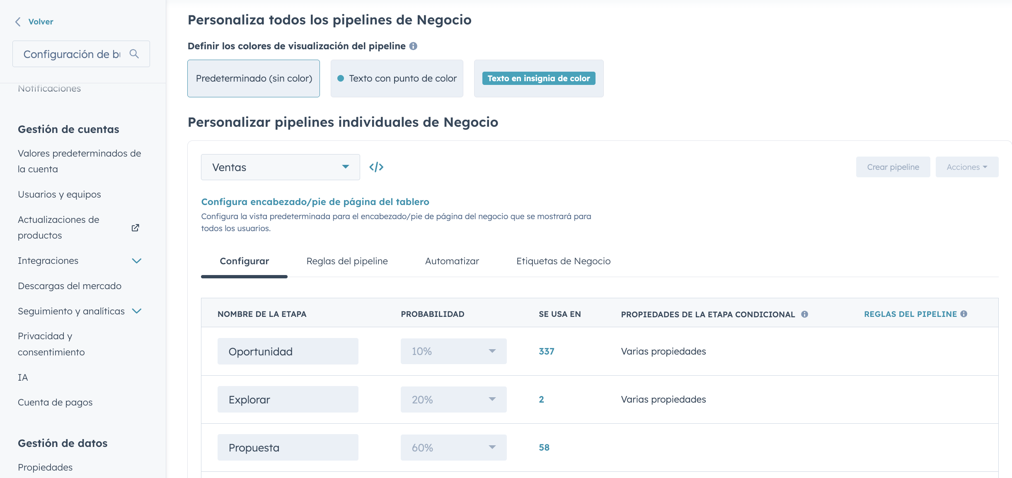Click the back arrow next to Volver

tap(17, 22)
